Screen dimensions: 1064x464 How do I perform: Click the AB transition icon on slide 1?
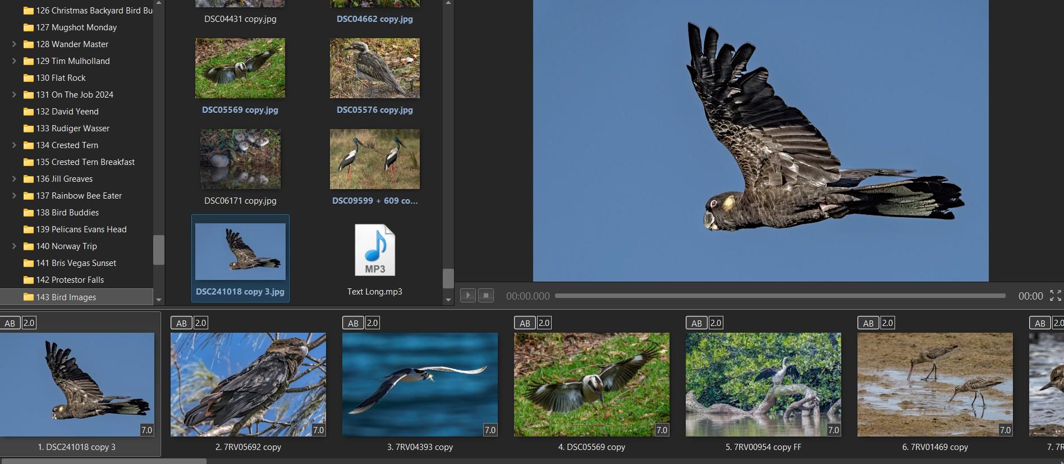pos(10,323)
